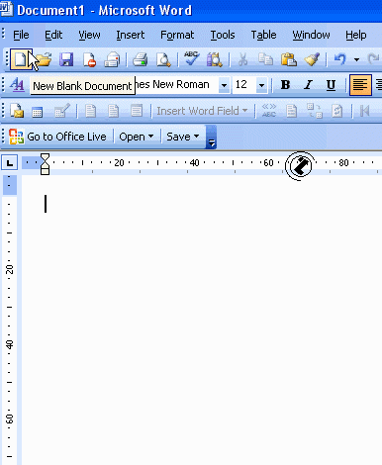This screenshot has height=465, width=382.
Task: Click the Undo arrow icon
Action: [x=340, y=59]
